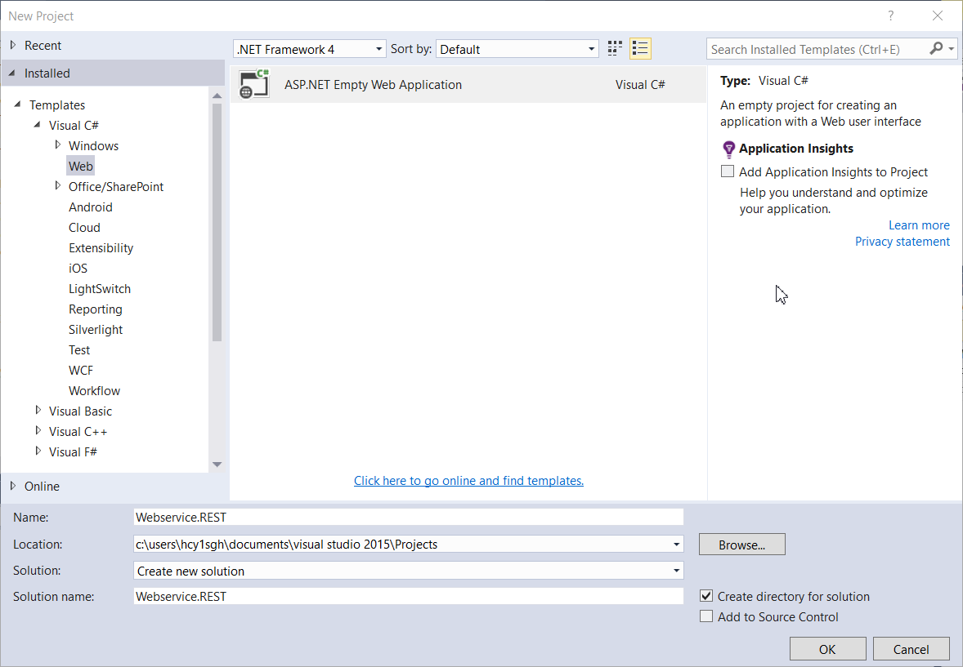Open the help question mark
This screenshot has width=963, height=667.
point(890,16)
